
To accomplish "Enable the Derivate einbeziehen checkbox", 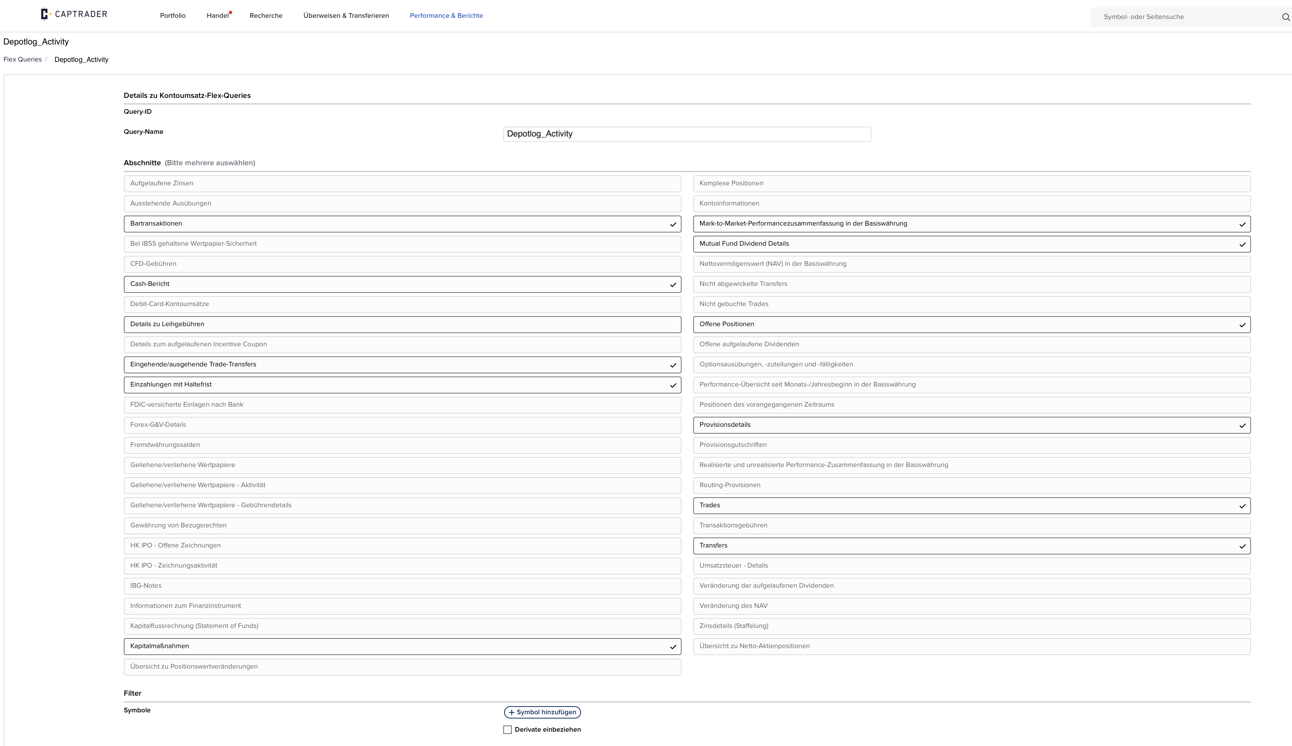I will point(508,730).
